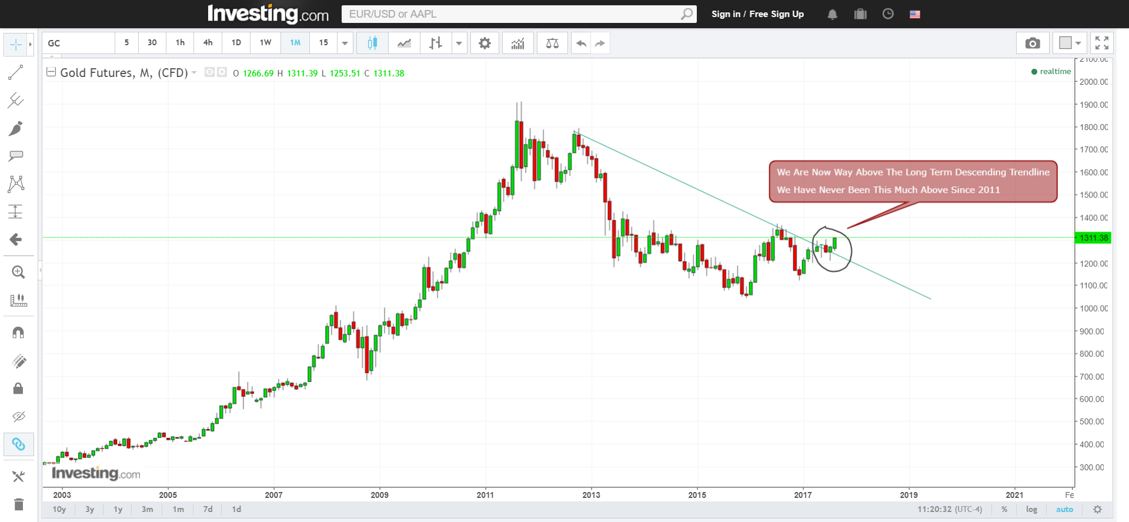Select the measure ruler tool
1129x522 pixels.
(x=18, y=300)
